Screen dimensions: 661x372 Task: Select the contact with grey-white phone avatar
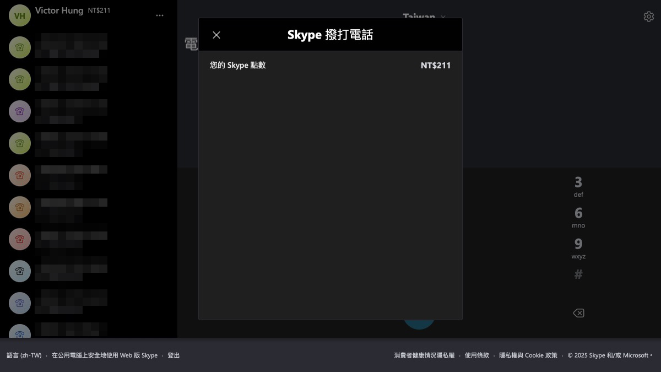tap(20, 271)
